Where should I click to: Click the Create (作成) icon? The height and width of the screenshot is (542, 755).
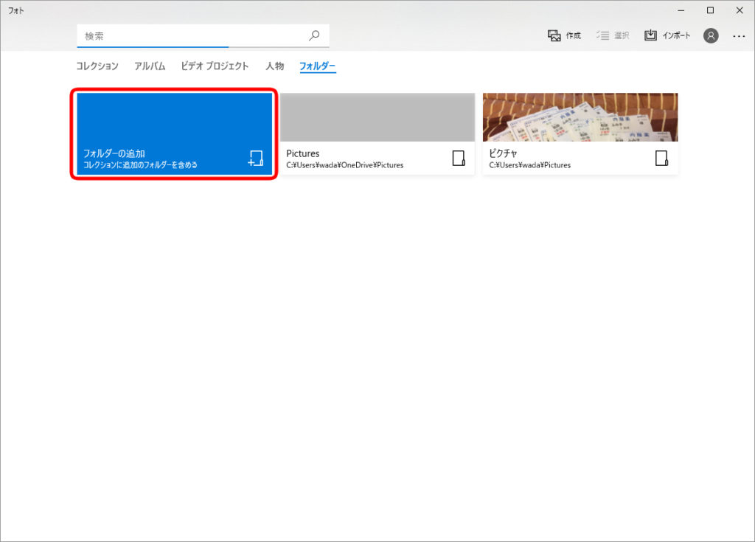pyautogui.click(x=554, y=35)
